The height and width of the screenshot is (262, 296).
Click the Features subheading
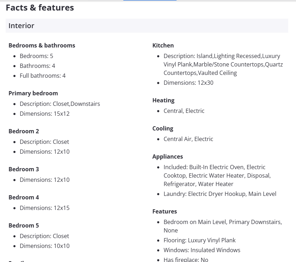pyautogui.click(x=165, y=211)
